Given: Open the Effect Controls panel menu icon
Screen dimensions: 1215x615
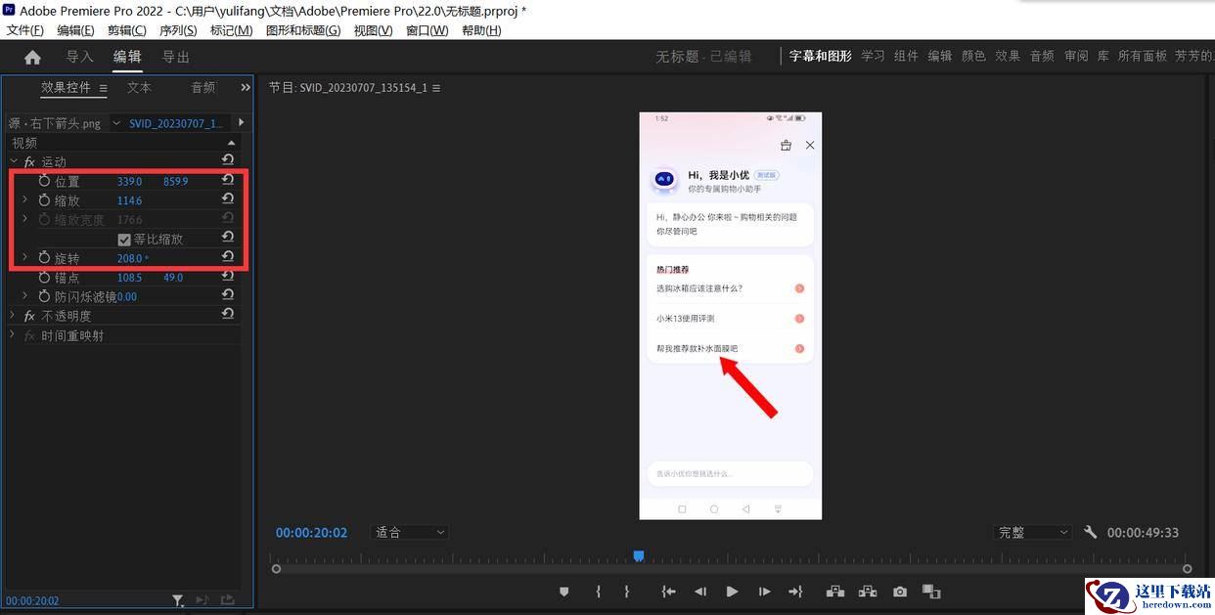Looking at the screenshot, I should pyautogui.click(x=103, y=88).
